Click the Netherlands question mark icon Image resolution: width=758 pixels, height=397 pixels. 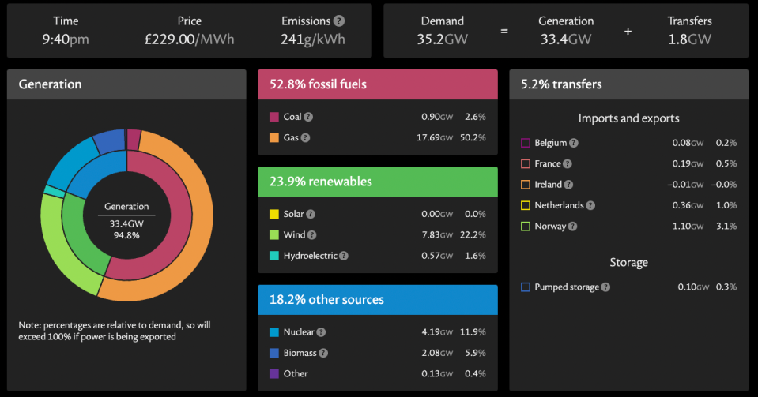[590, 205]
